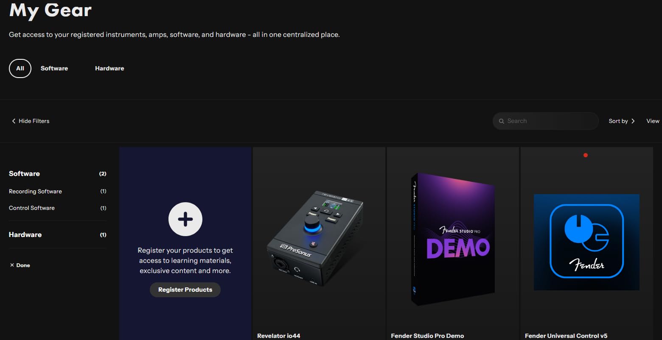Click the Hide Filters chevron arrow
The image size is (662, 340).
[x=14, y=121]
